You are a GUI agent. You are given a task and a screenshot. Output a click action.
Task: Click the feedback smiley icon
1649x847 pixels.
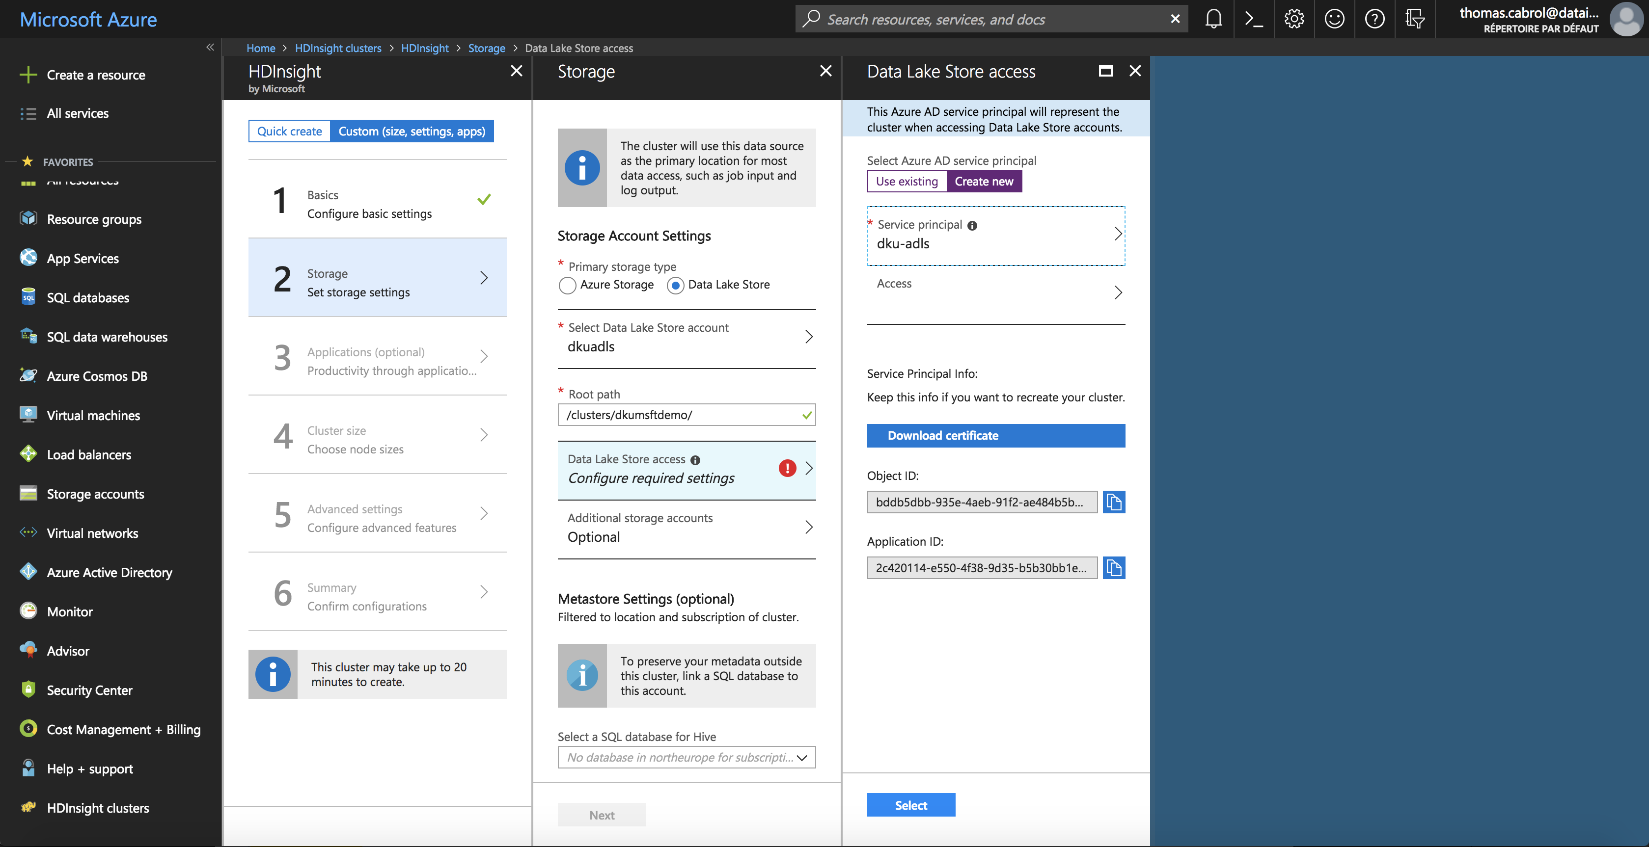click(1334, 19)
